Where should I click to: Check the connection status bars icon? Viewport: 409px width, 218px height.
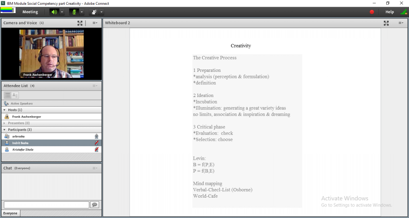[403, 12]
